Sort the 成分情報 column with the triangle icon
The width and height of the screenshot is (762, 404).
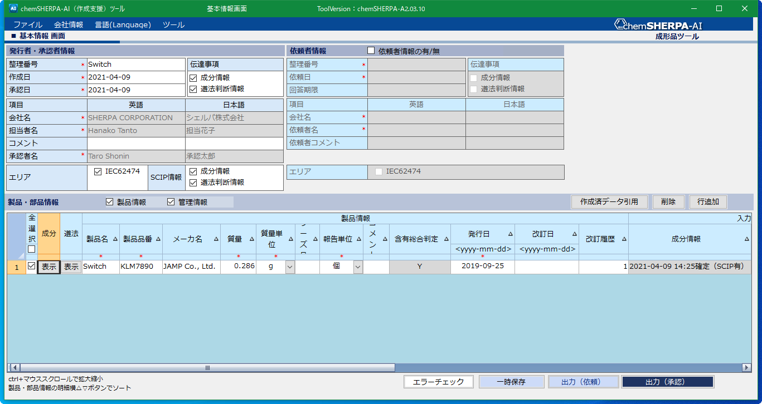748,238
